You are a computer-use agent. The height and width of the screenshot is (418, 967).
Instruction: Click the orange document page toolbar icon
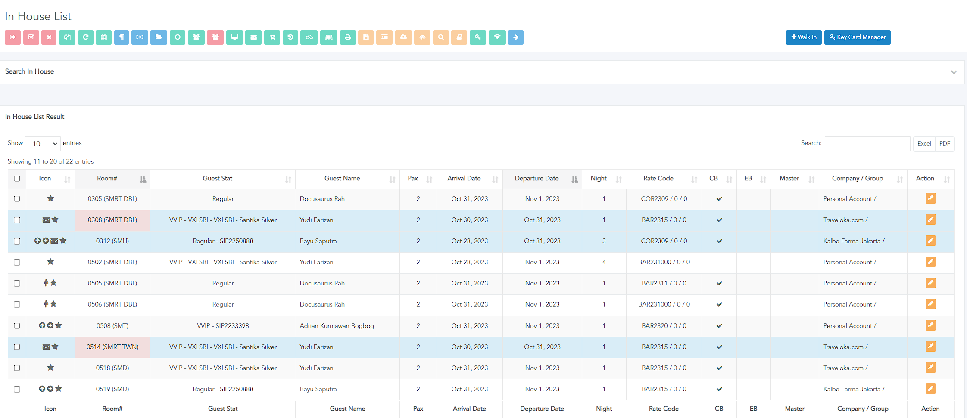click(366, 37)
